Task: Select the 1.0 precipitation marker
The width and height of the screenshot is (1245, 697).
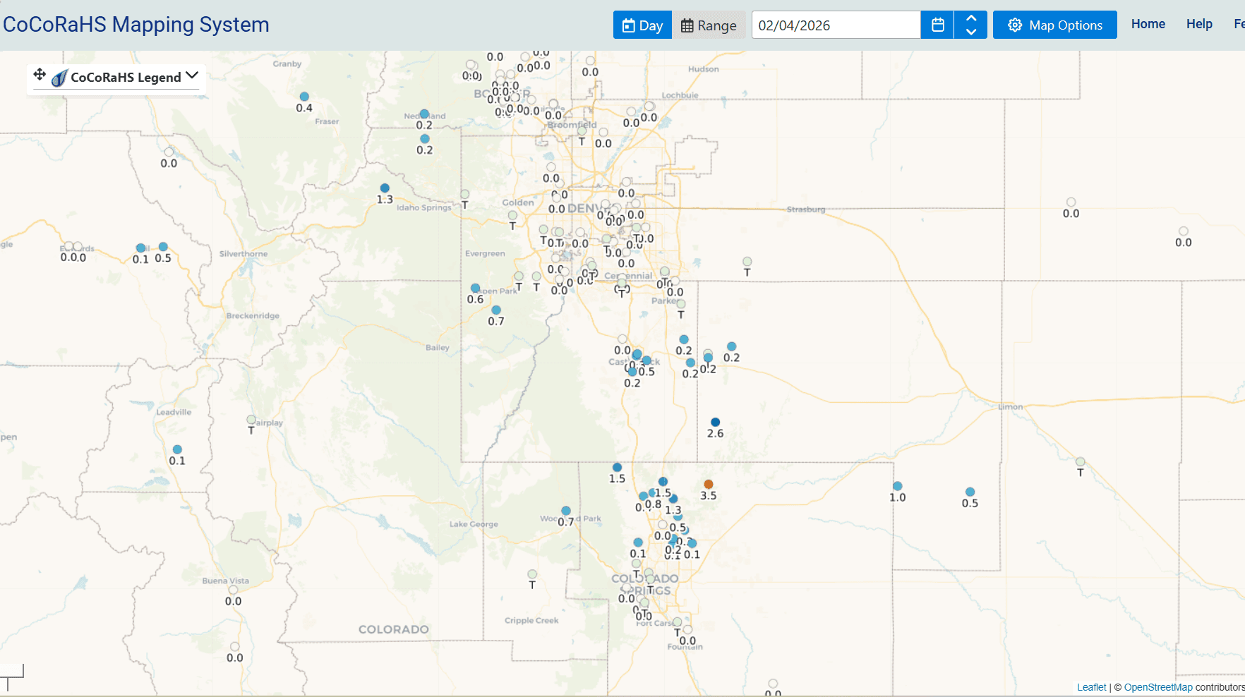Action: [897, 486]
